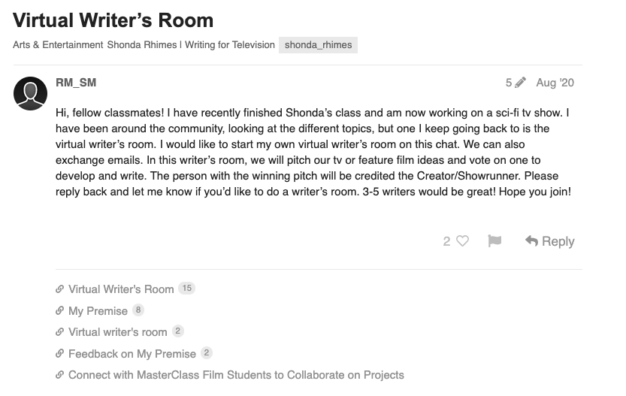Select the shonda_rhimes tag
The width and height of the screenshot is (626, 396).
(318, 45)
